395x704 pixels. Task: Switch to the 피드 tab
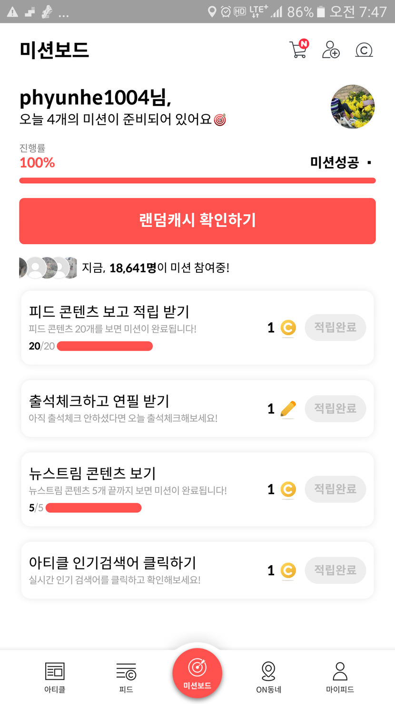coord(126,677)
